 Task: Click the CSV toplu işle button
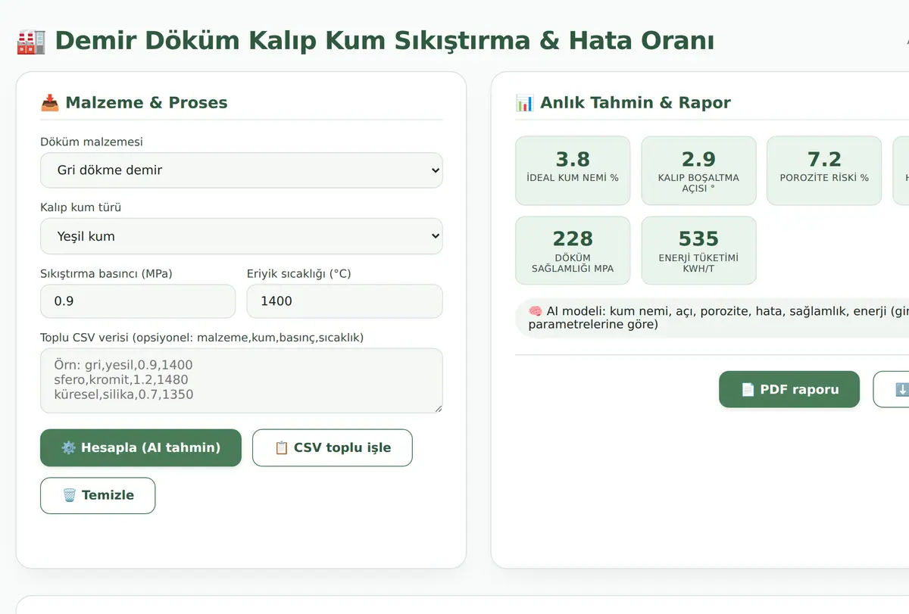pyautogui.click(x=333, y=447)
